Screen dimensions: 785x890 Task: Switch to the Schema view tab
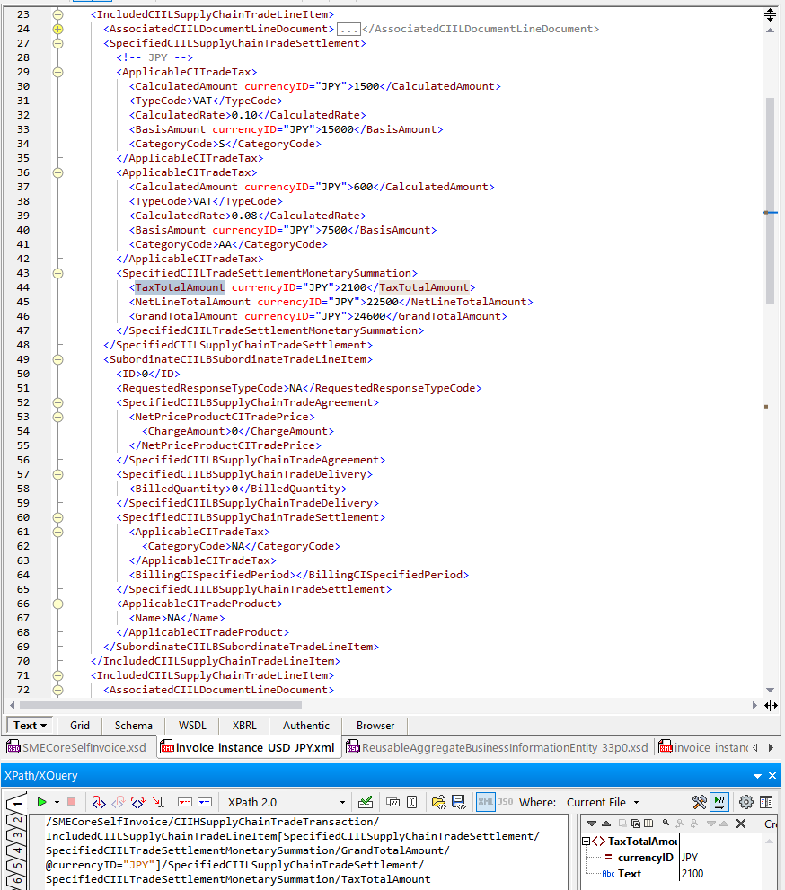133,725
